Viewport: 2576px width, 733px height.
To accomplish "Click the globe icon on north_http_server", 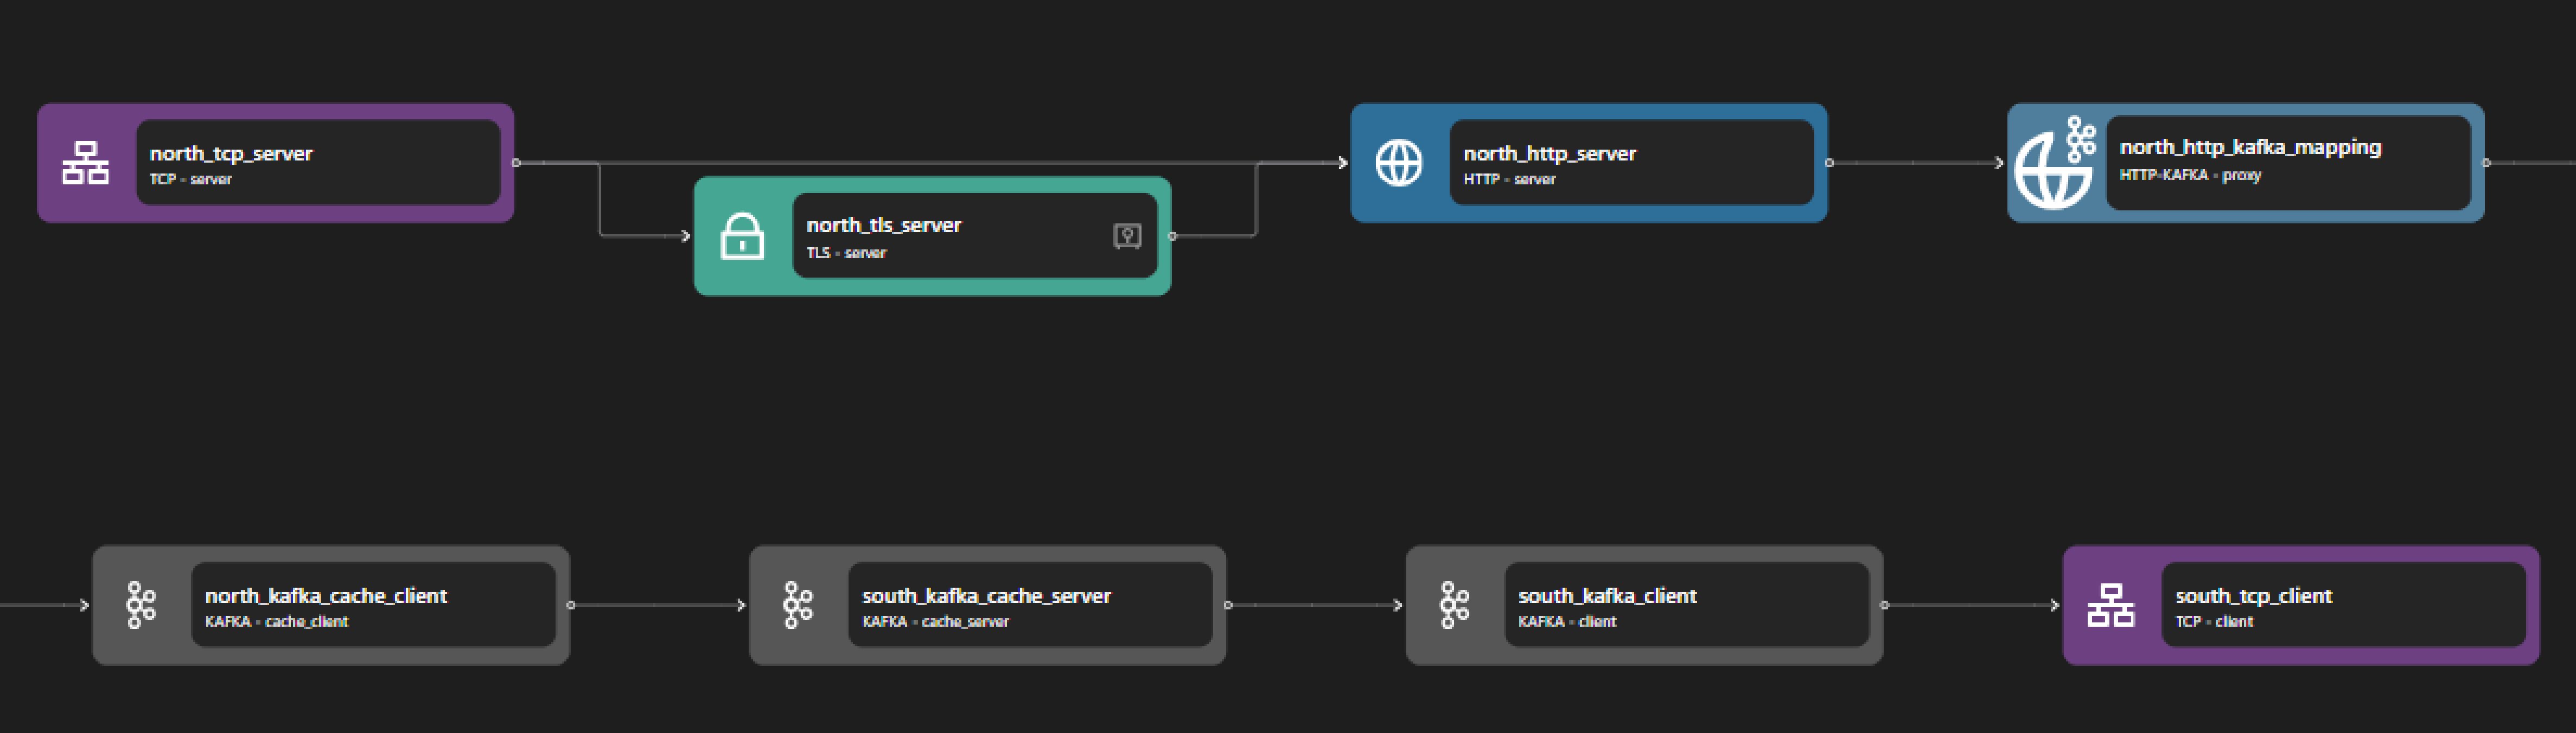I will coord(1399,163).
